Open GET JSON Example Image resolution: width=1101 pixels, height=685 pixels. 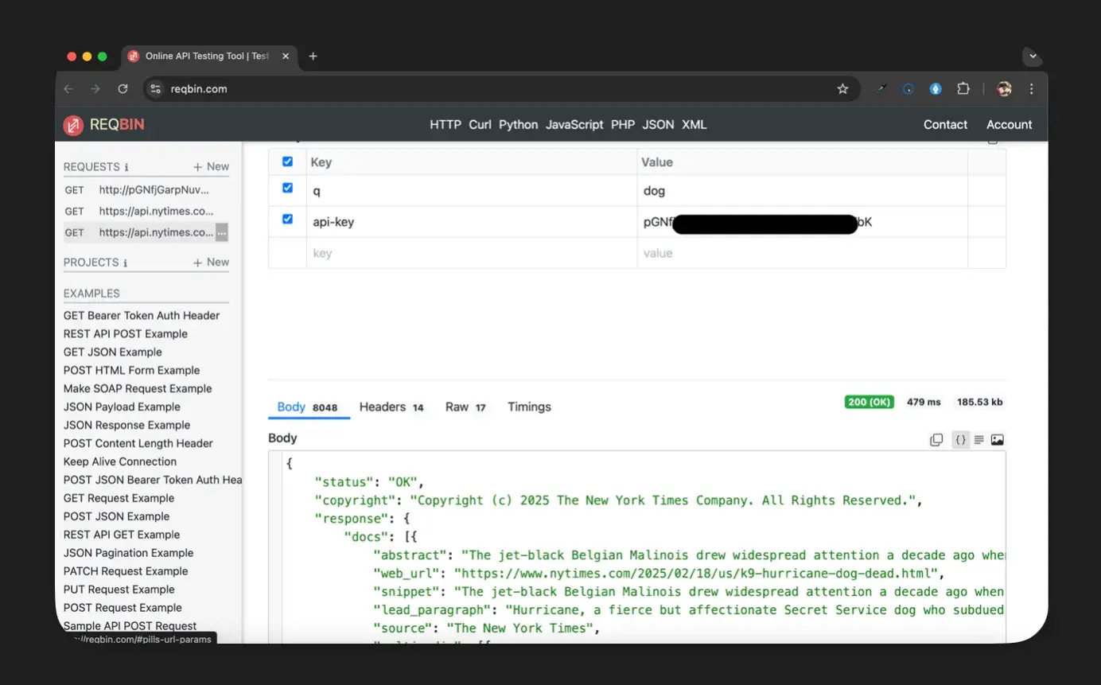(113, 352)
